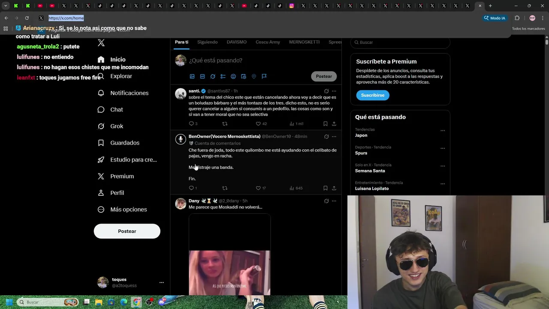Viewport: 549px width, 309px height.
Task: Open File Explorer from the taskbar
Action: 99,302
